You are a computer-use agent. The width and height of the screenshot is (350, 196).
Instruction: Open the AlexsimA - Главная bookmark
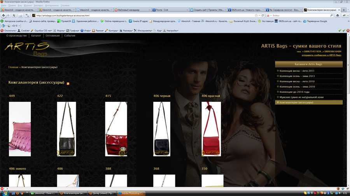189,21
